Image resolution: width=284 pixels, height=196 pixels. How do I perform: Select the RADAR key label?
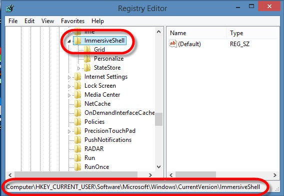click(x=94, y=149)
